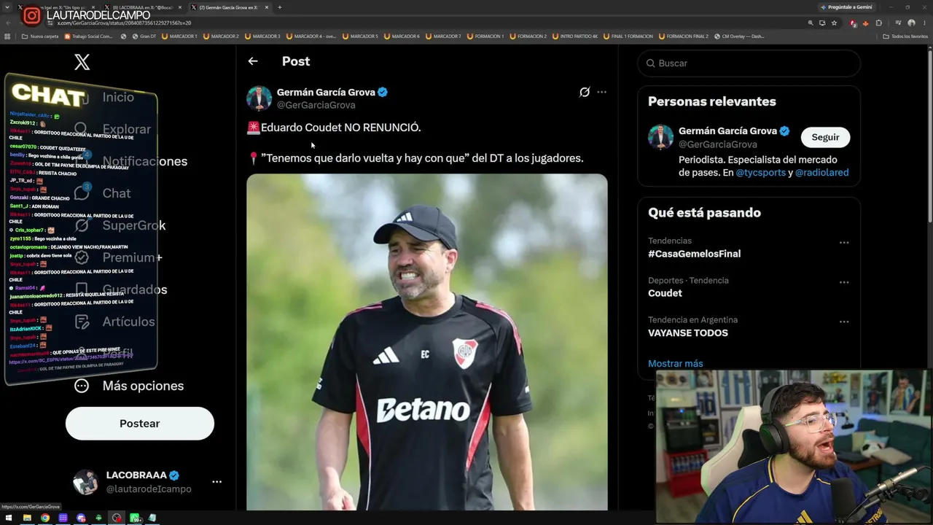Open the Nueva carpeta bookmark folder

[40, 36]
